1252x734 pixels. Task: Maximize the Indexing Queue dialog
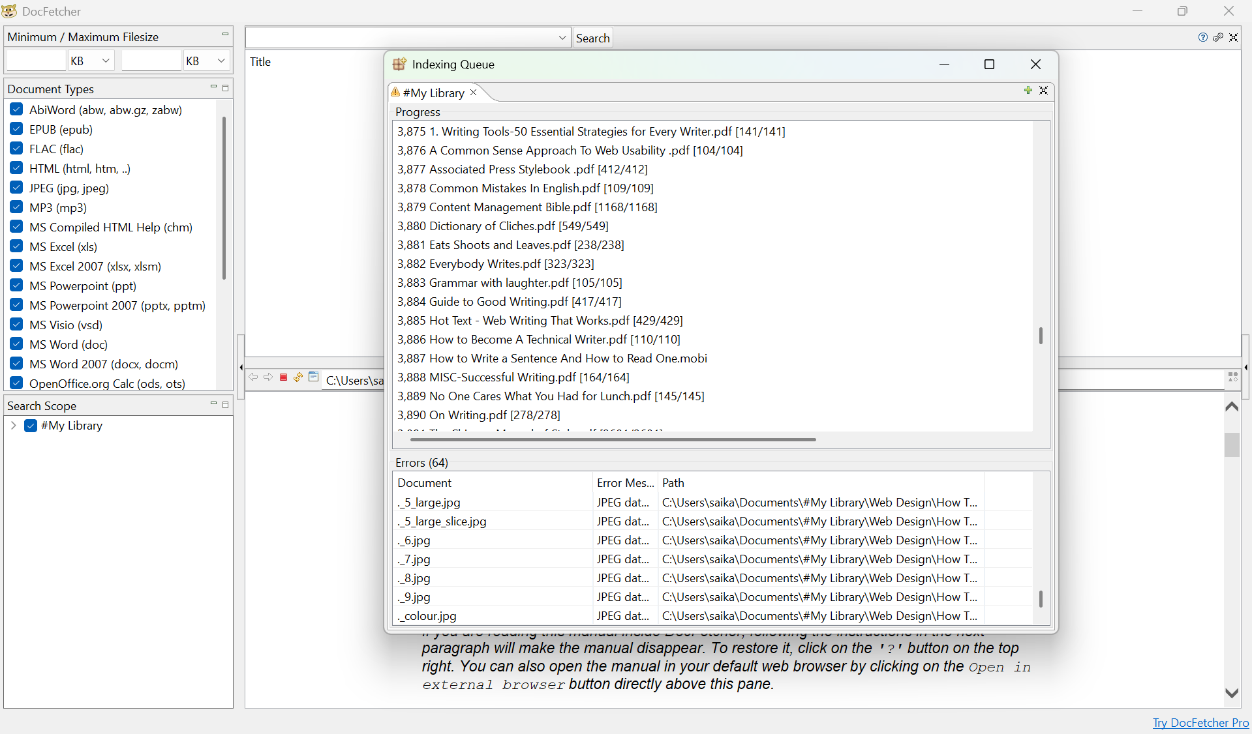(x=989, y=64)
